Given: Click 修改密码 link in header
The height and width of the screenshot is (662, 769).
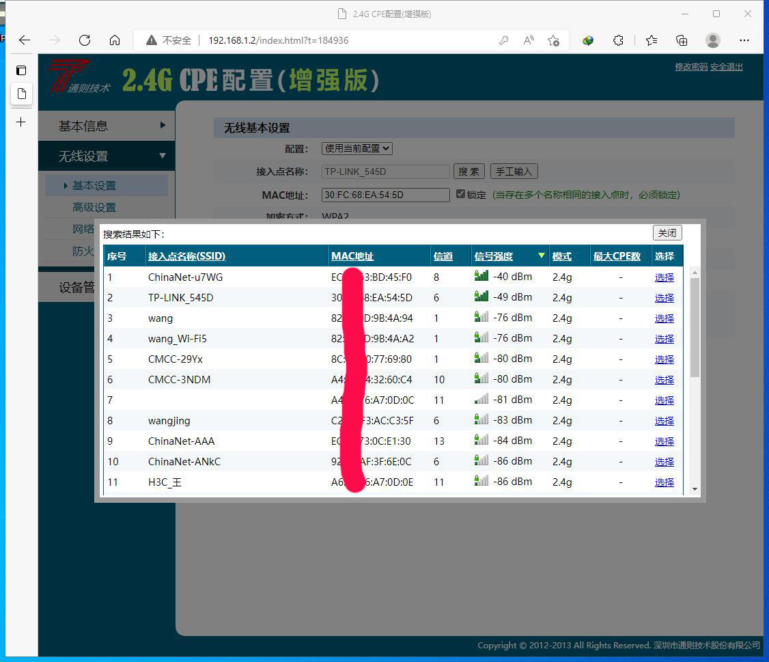Looking at the screenshot, I should (x=691, y=67).
